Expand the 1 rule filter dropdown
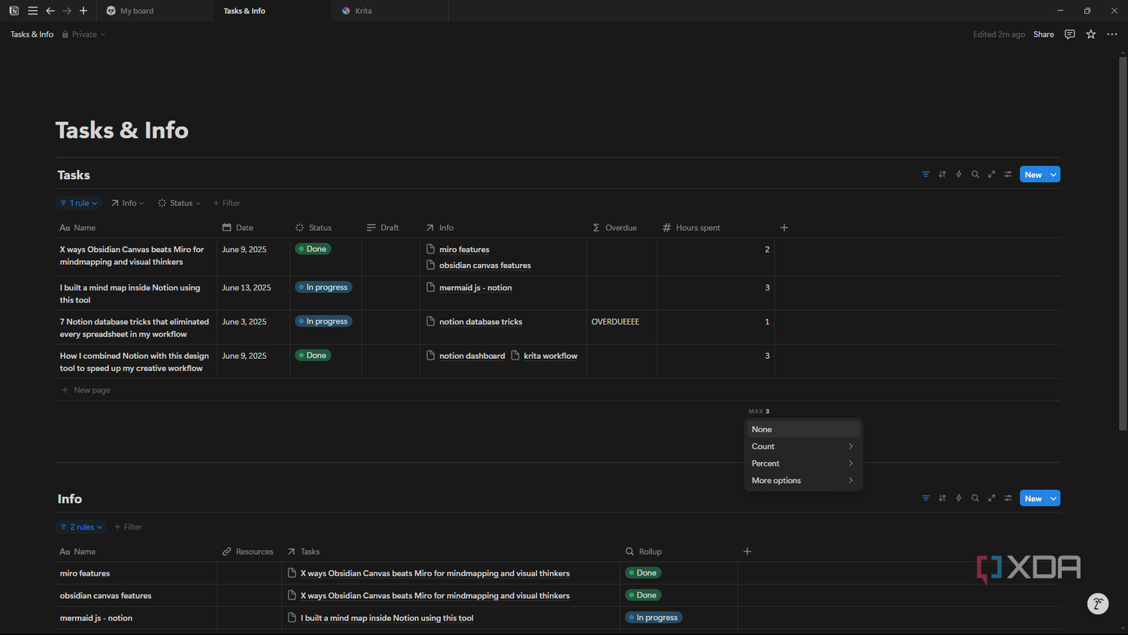 79,203
